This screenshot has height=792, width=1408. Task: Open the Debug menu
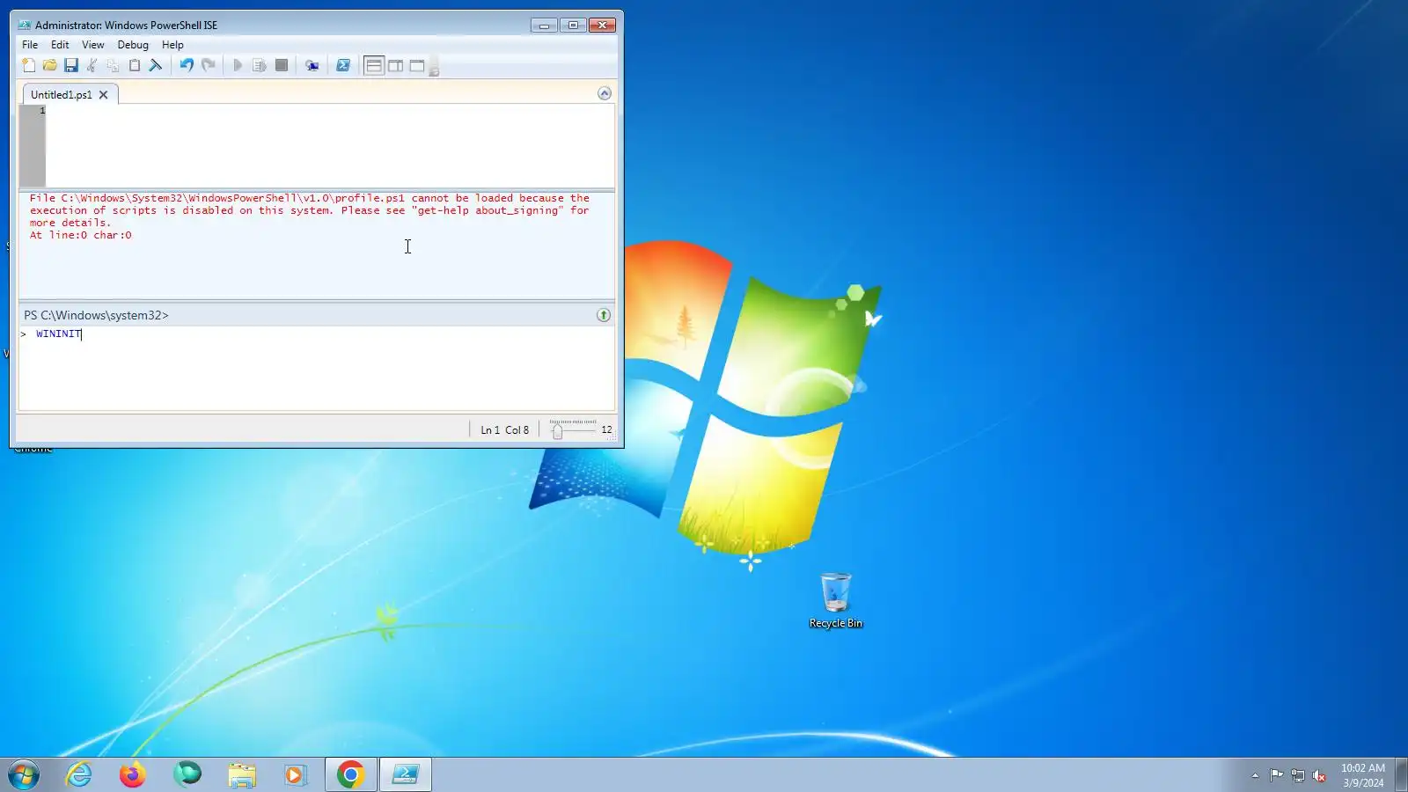[133, 45]
